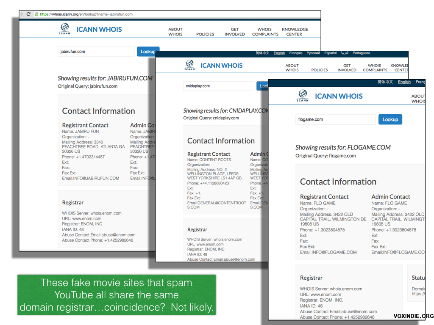Click 'Showing results for: FLOGAME.COM' heading
Screen dimensions: 434x325
pos(343,147)
